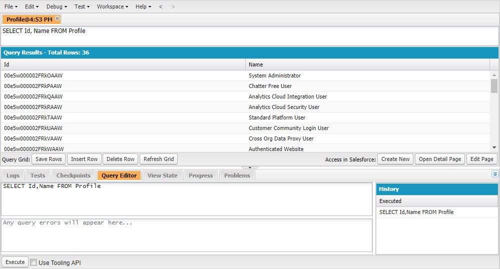Open the Help menu
This screenshot has height=269, width=500.
tap(143, 6)
